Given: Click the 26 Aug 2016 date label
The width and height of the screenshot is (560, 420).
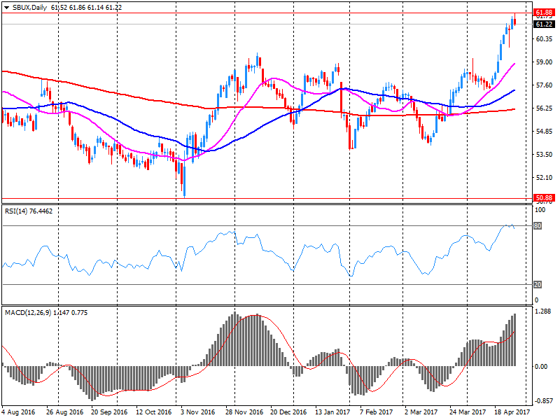Looking at the screenshot, I should pyautogui.click(x=64, y=412).
